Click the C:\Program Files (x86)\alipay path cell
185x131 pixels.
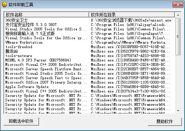pos(131,25)
